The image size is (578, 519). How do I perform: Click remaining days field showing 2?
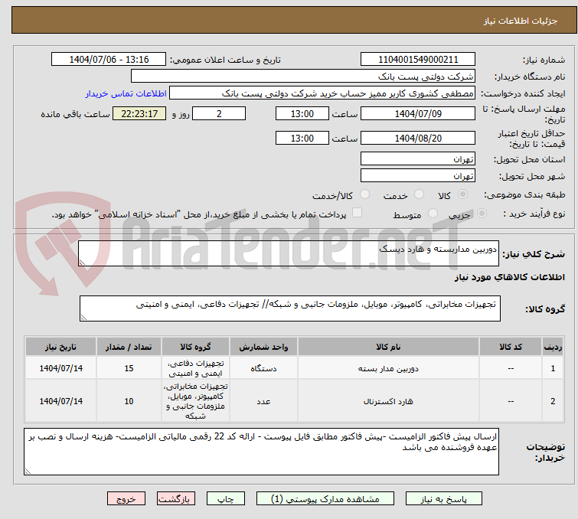[219, 113]
